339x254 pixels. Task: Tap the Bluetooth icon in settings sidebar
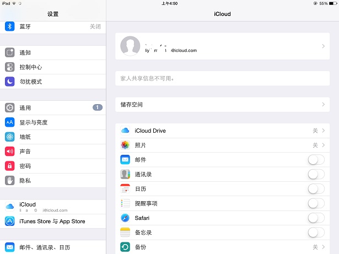pos(10,26)
